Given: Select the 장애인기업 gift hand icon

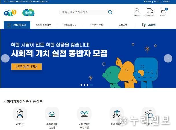Looking at the screenshot, I should point(116,114).
